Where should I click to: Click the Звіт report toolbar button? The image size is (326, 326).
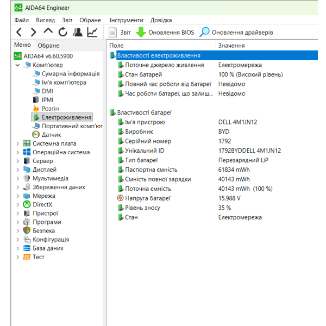120,33
